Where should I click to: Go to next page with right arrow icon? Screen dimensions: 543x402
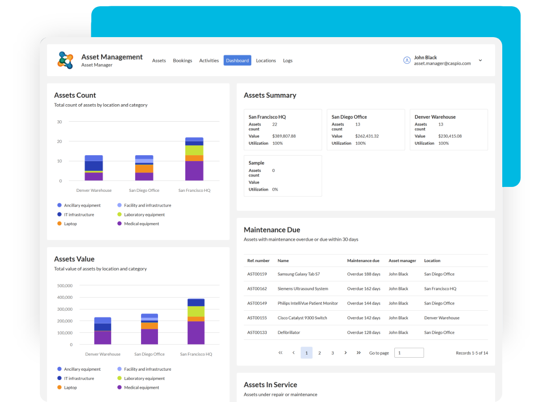[346, 352]
